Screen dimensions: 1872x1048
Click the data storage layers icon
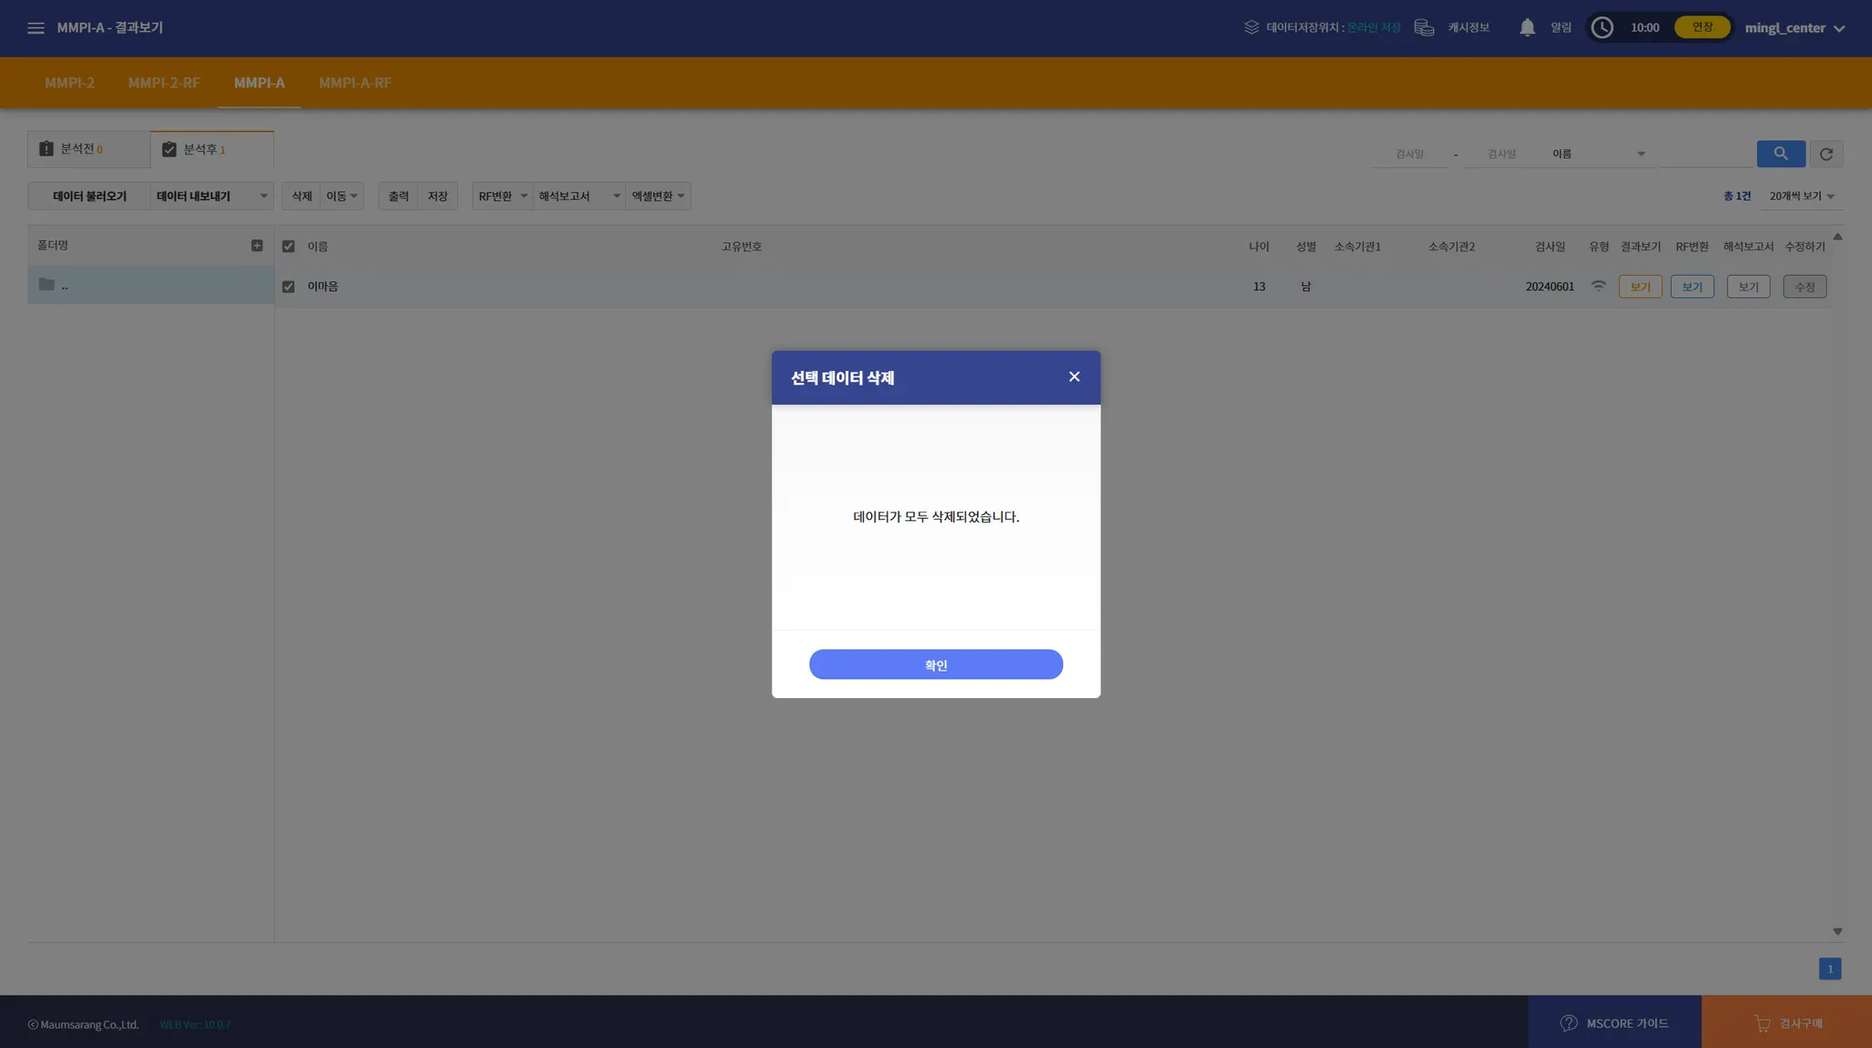pyautogui.click(x=1251, y=27)
